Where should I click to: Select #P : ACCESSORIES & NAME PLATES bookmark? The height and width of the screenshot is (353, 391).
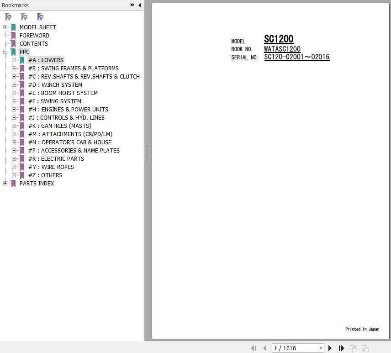click(74, 151)
